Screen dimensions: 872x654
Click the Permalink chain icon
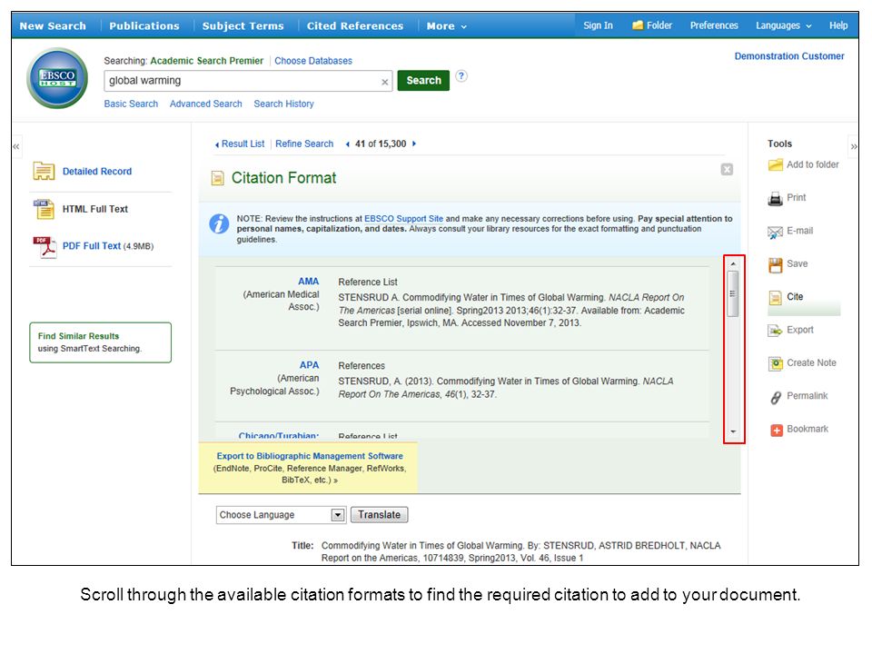(775, 397)
